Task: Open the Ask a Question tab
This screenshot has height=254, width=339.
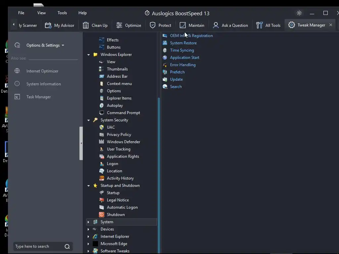Action: [x=230, y=25]
